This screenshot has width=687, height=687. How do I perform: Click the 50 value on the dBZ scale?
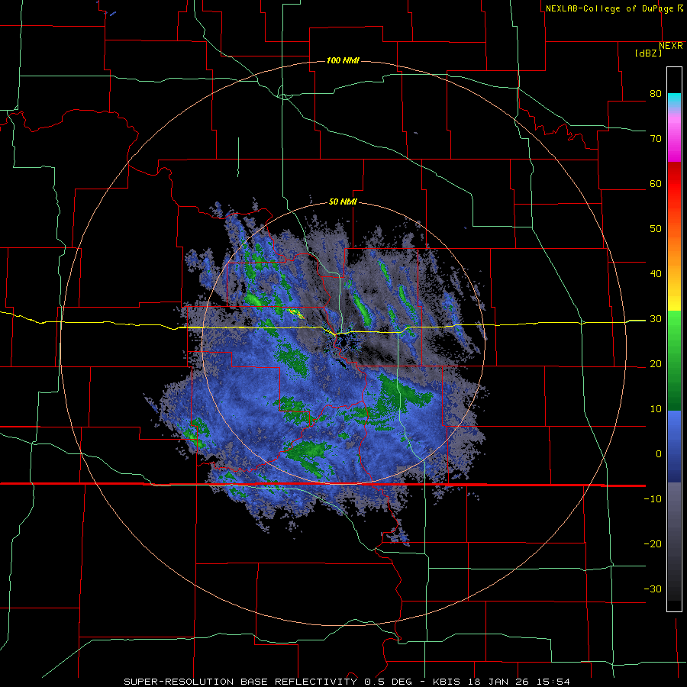(656, 229)
